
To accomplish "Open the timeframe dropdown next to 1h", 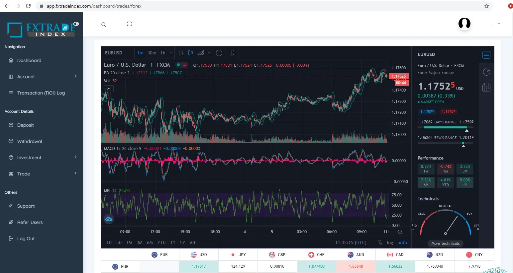I will 171,53.
